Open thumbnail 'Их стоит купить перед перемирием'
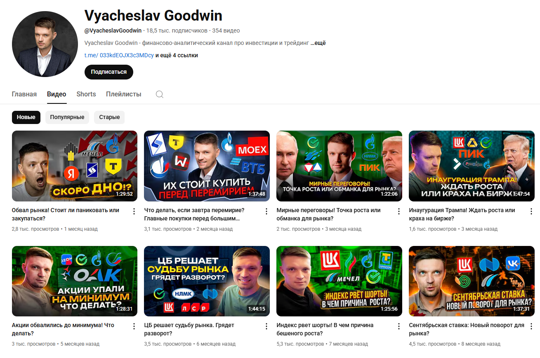 (x=207, y=166)
